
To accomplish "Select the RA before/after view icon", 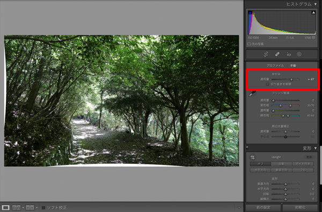I will [x=17, y=208].
